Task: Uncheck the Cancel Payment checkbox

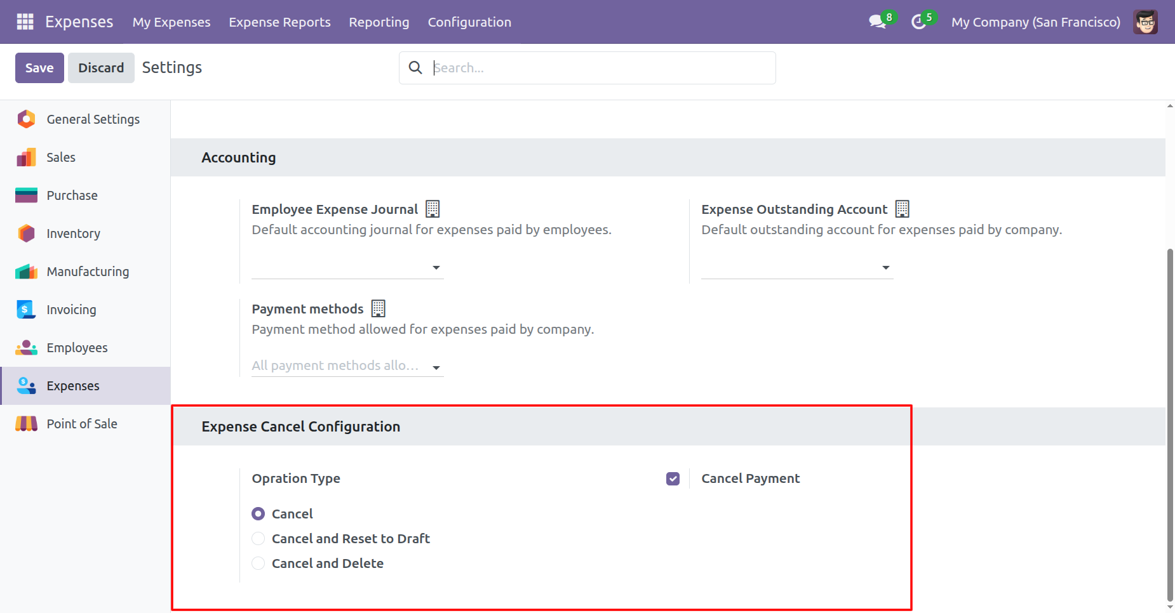Action: [x=673, y=478]
